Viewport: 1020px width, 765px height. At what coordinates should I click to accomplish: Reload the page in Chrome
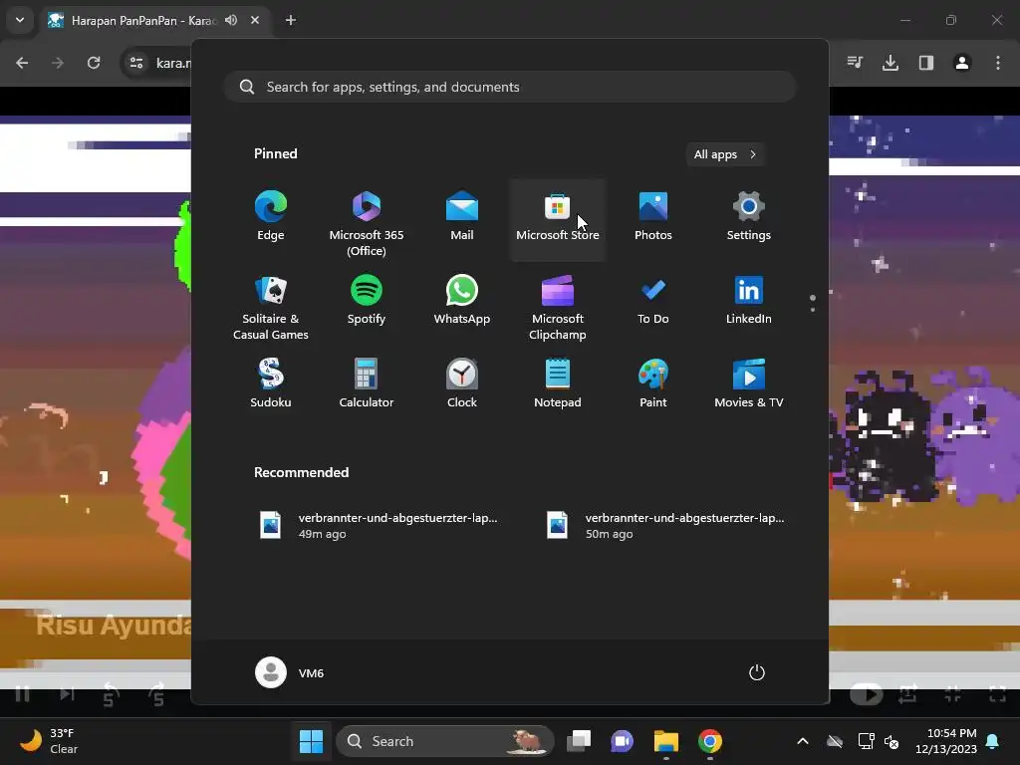(94, 63)
